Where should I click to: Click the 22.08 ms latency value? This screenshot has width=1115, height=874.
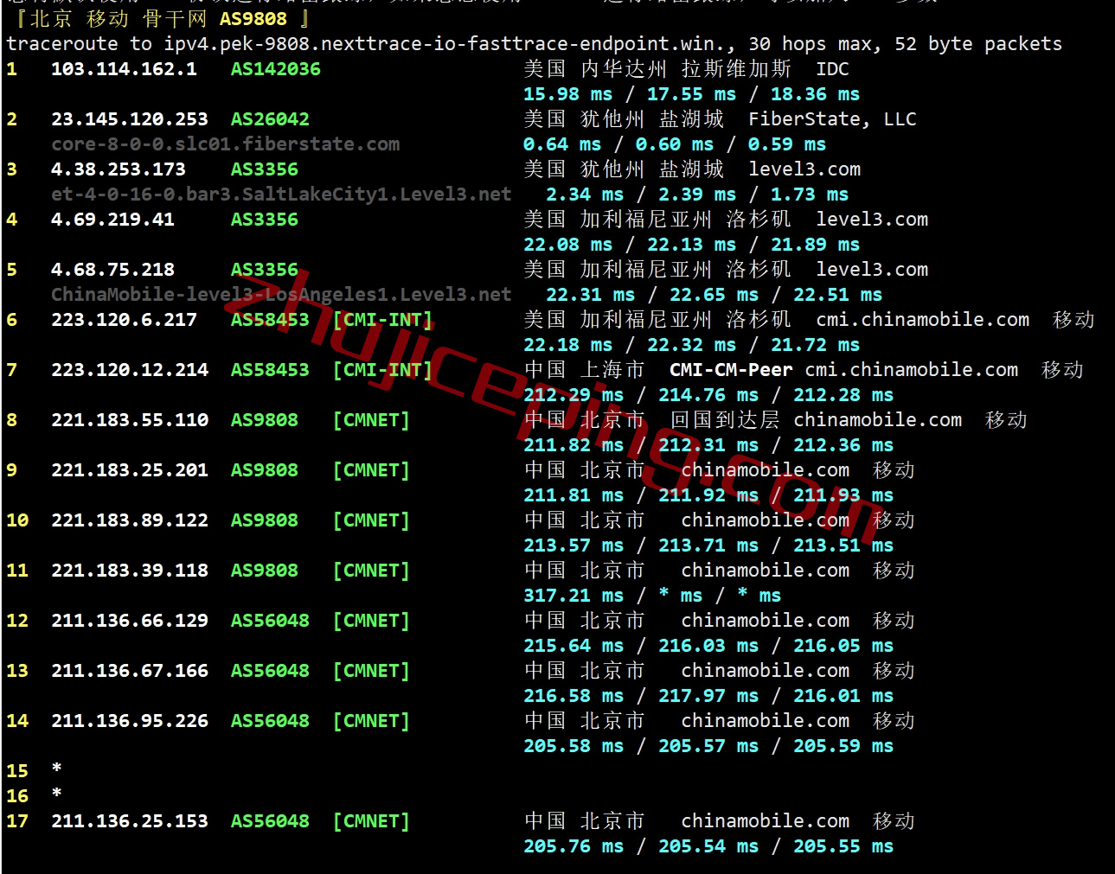click(x=568, y=245)
